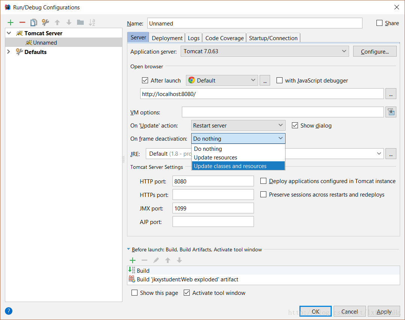The width and height of the screenshot is (405, 320).
Task: Move configuration up arrow in top toolbar
Action: (57, 23)
